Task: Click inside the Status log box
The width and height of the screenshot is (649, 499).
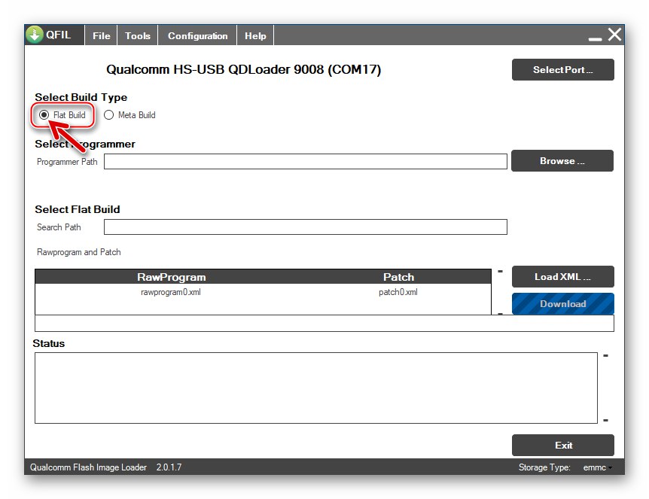Action: point(315,388)
